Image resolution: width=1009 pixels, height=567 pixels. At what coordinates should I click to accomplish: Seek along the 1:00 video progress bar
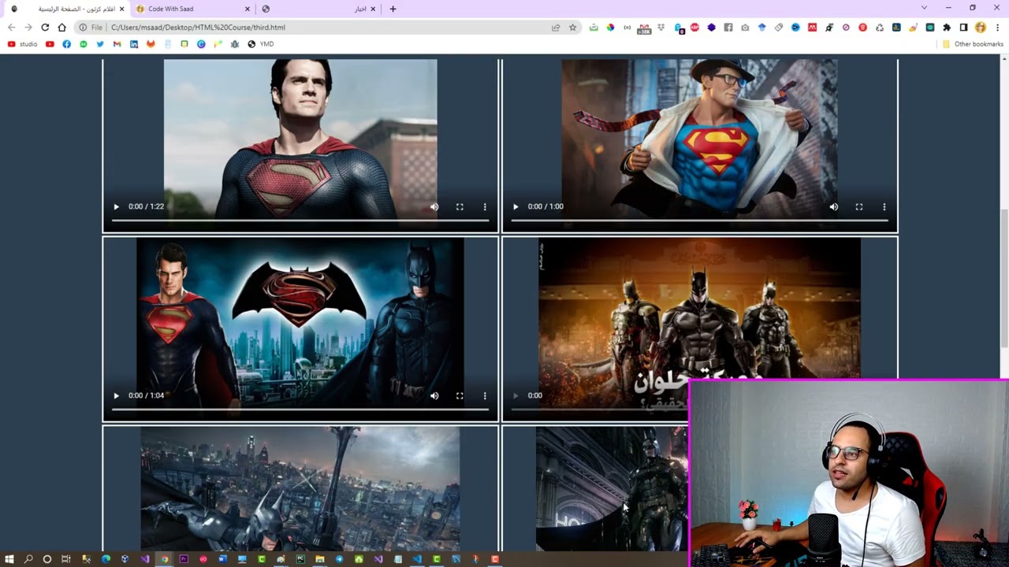pyautogui.click(x=700, y=220)
